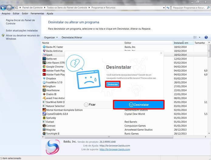Image resolution: width=211 pixels, height=160 pixels.
Task: Open the Organizar dropdown
Action: coord(51,38)
